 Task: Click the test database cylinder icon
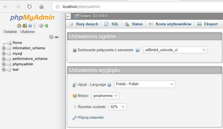[9, 70]
